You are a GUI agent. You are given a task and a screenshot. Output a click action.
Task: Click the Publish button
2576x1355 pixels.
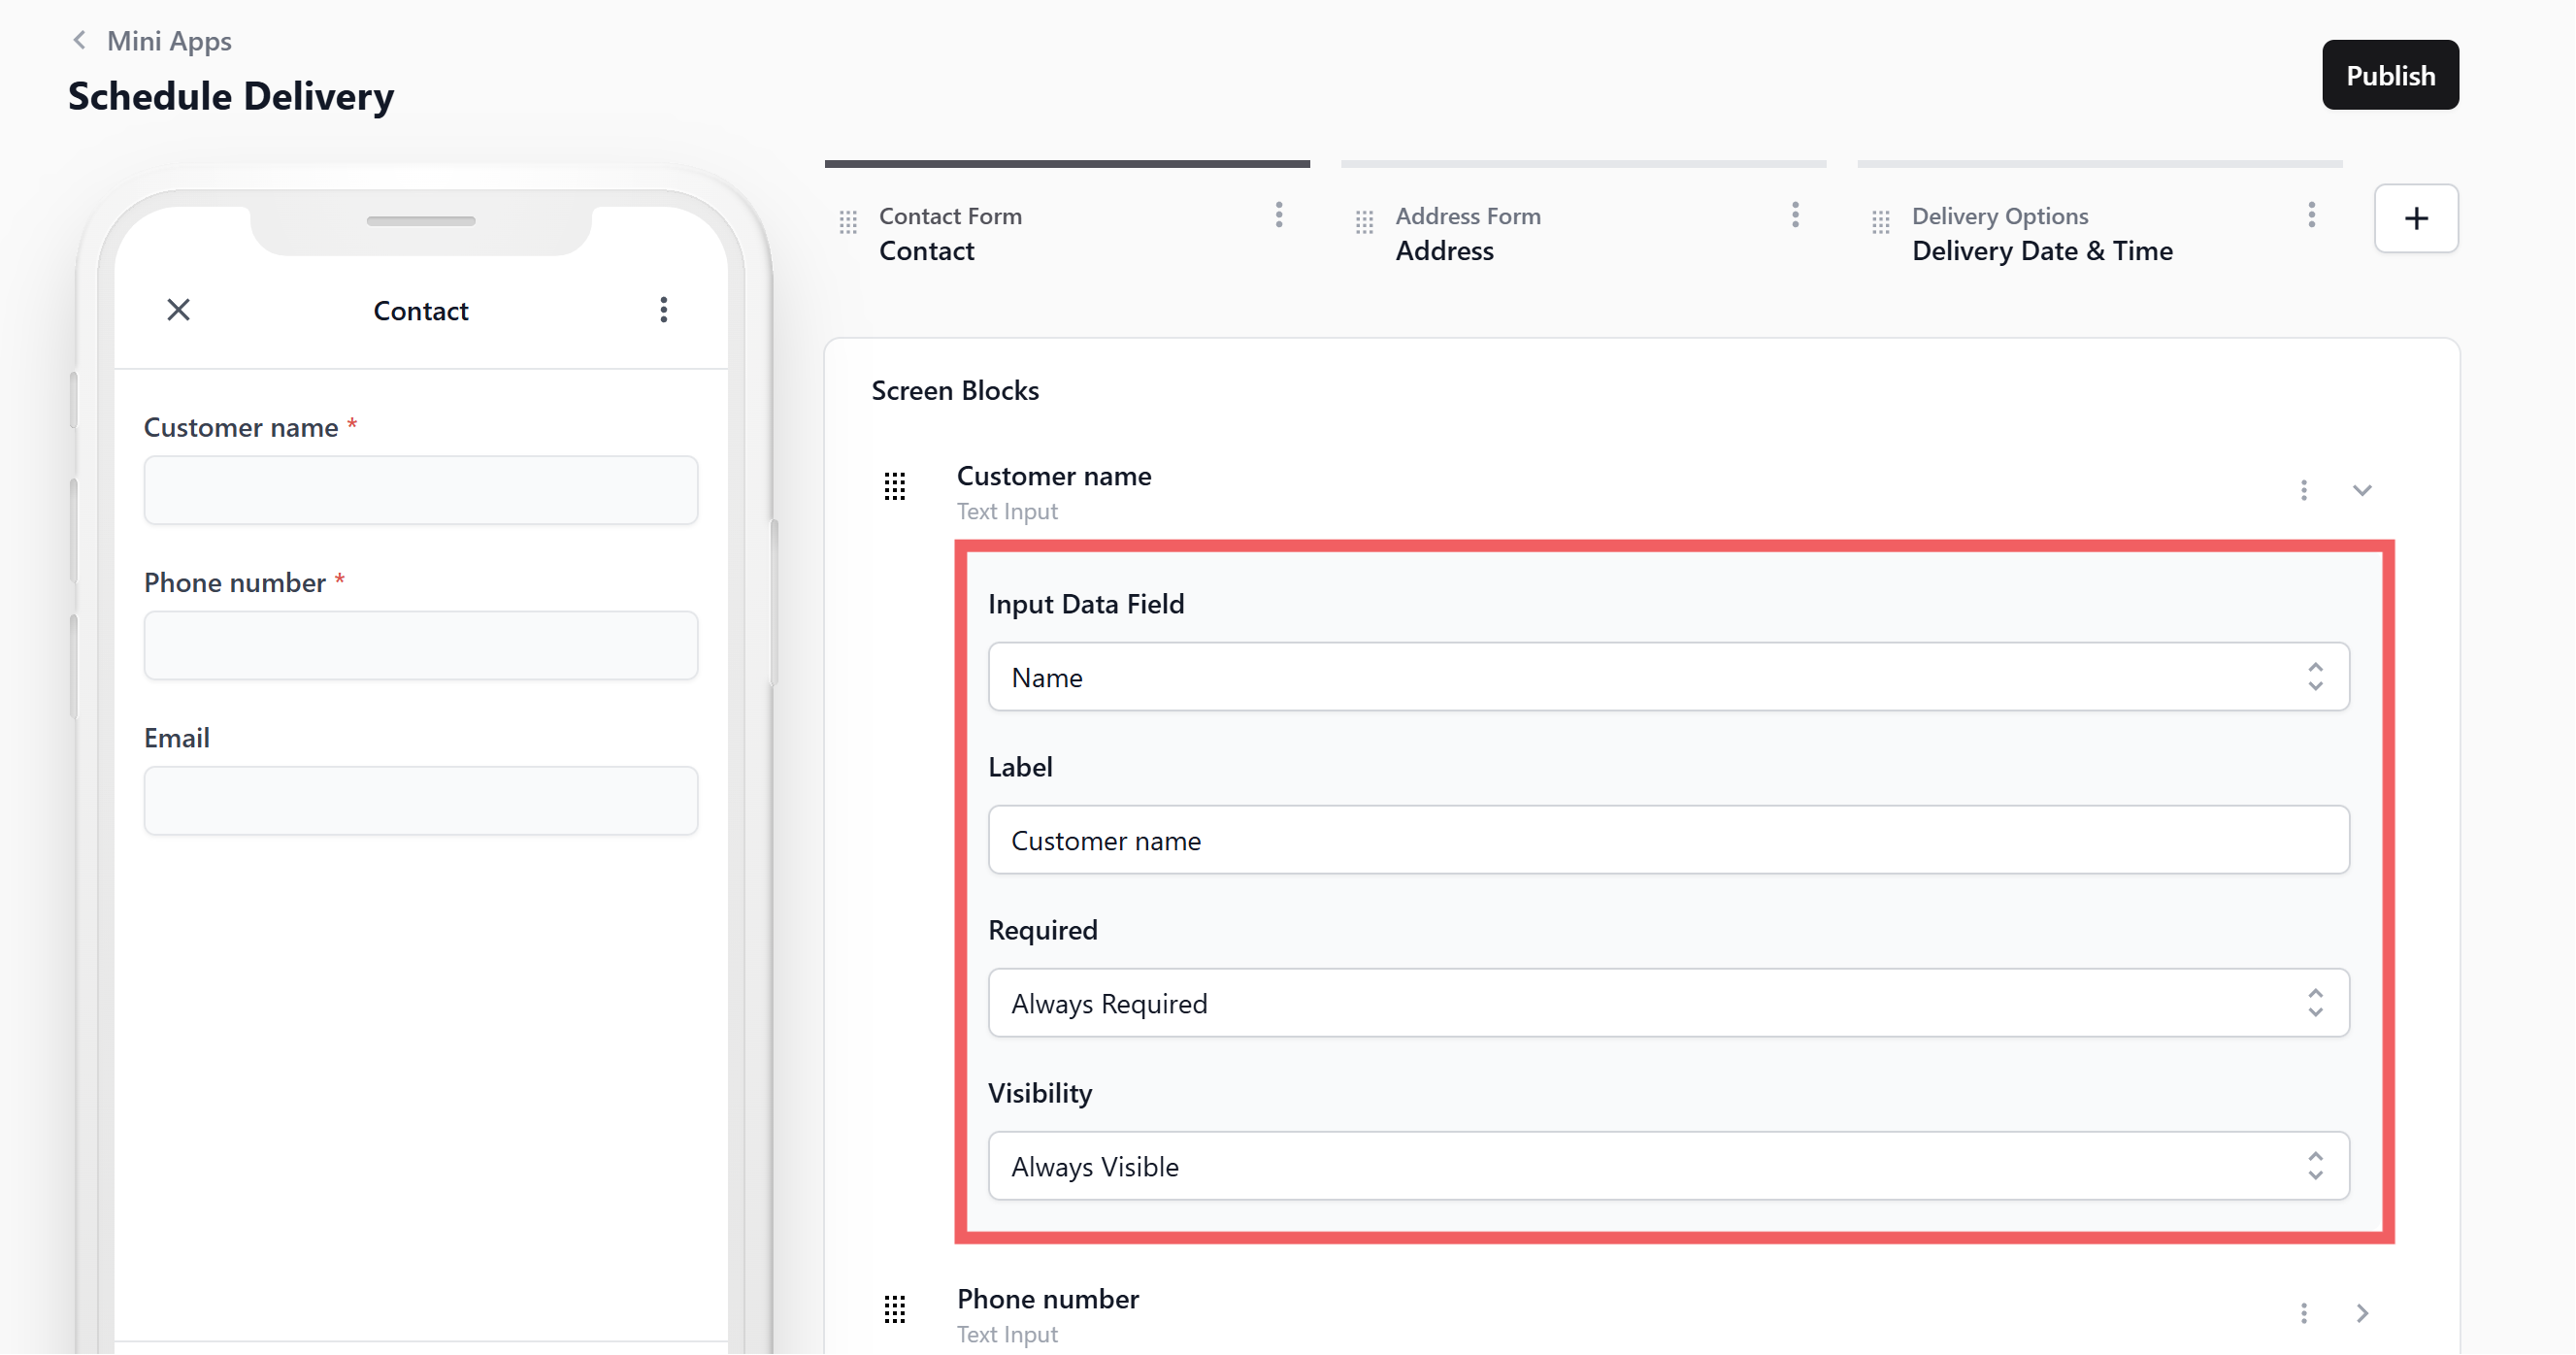(2389, 75)
